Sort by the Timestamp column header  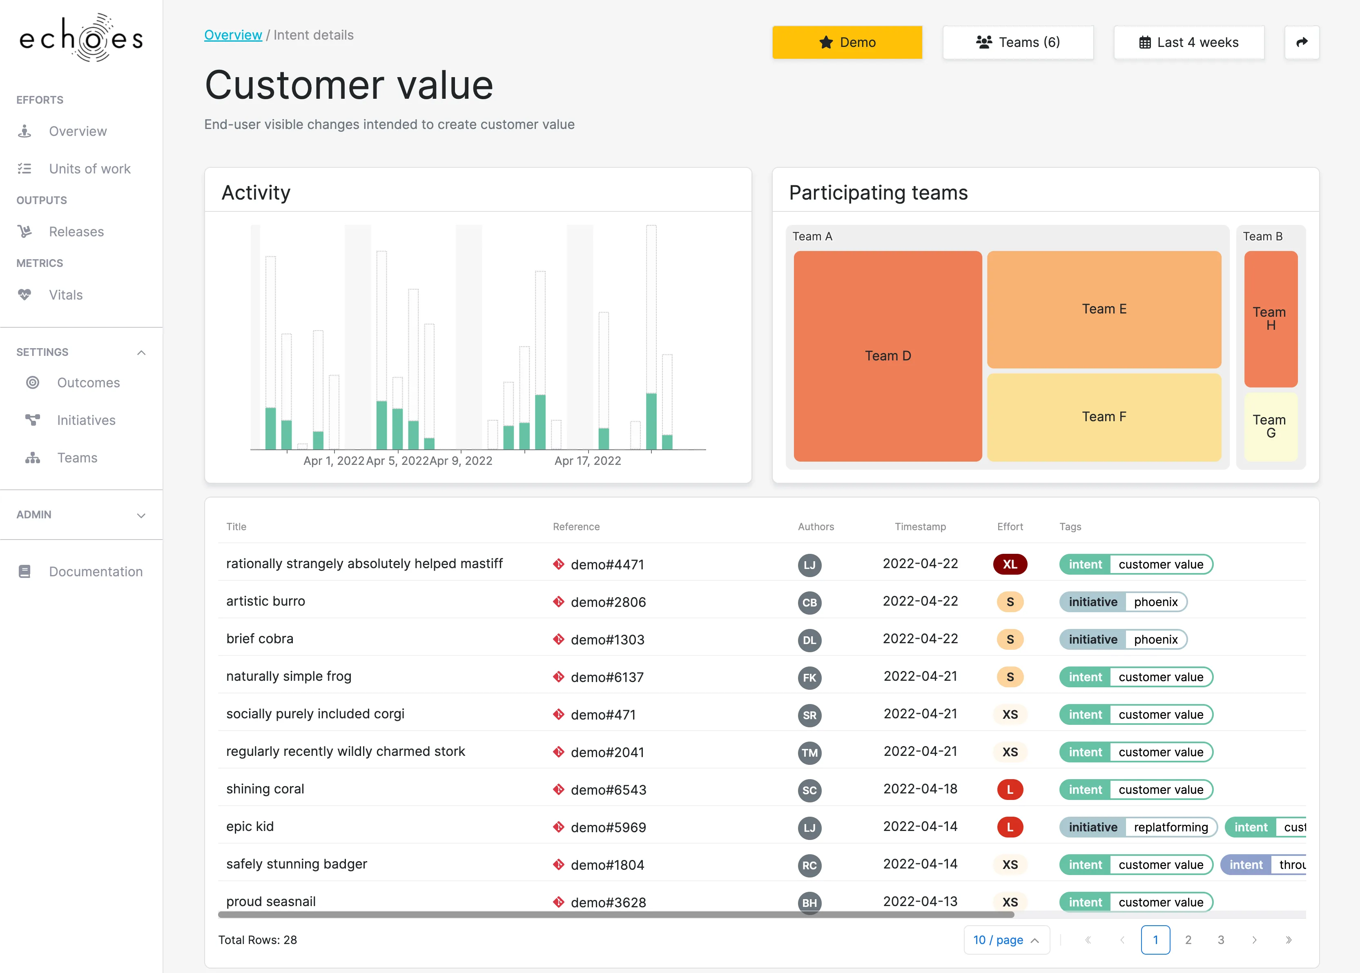[920, 526]
